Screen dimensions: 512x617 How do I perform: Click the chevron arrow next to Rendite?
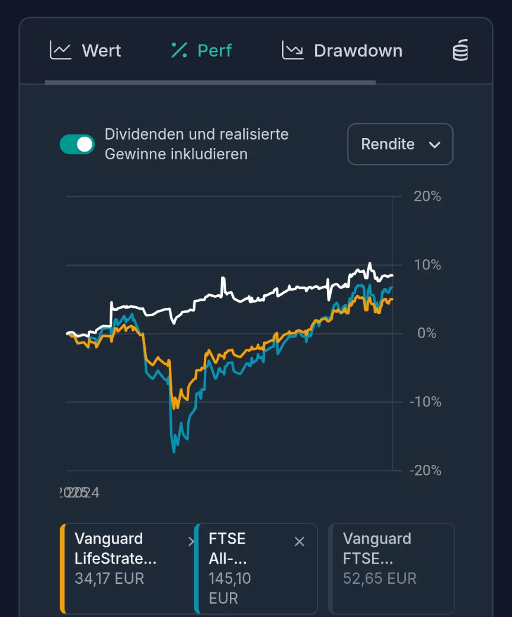pyautogui.click(x=434, y=144)
